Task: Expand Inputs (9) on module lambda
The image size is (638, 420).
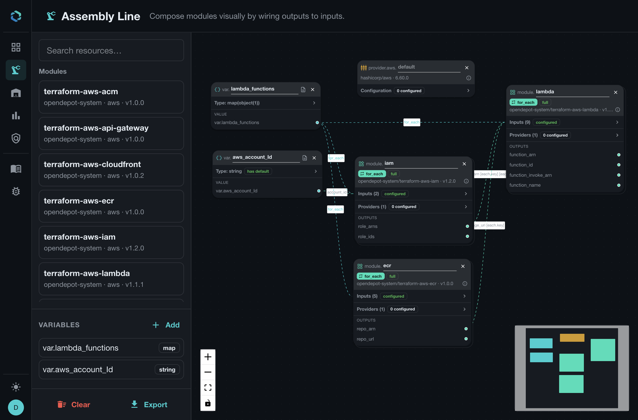Action: pyautogui.click(x=565, y=122)
